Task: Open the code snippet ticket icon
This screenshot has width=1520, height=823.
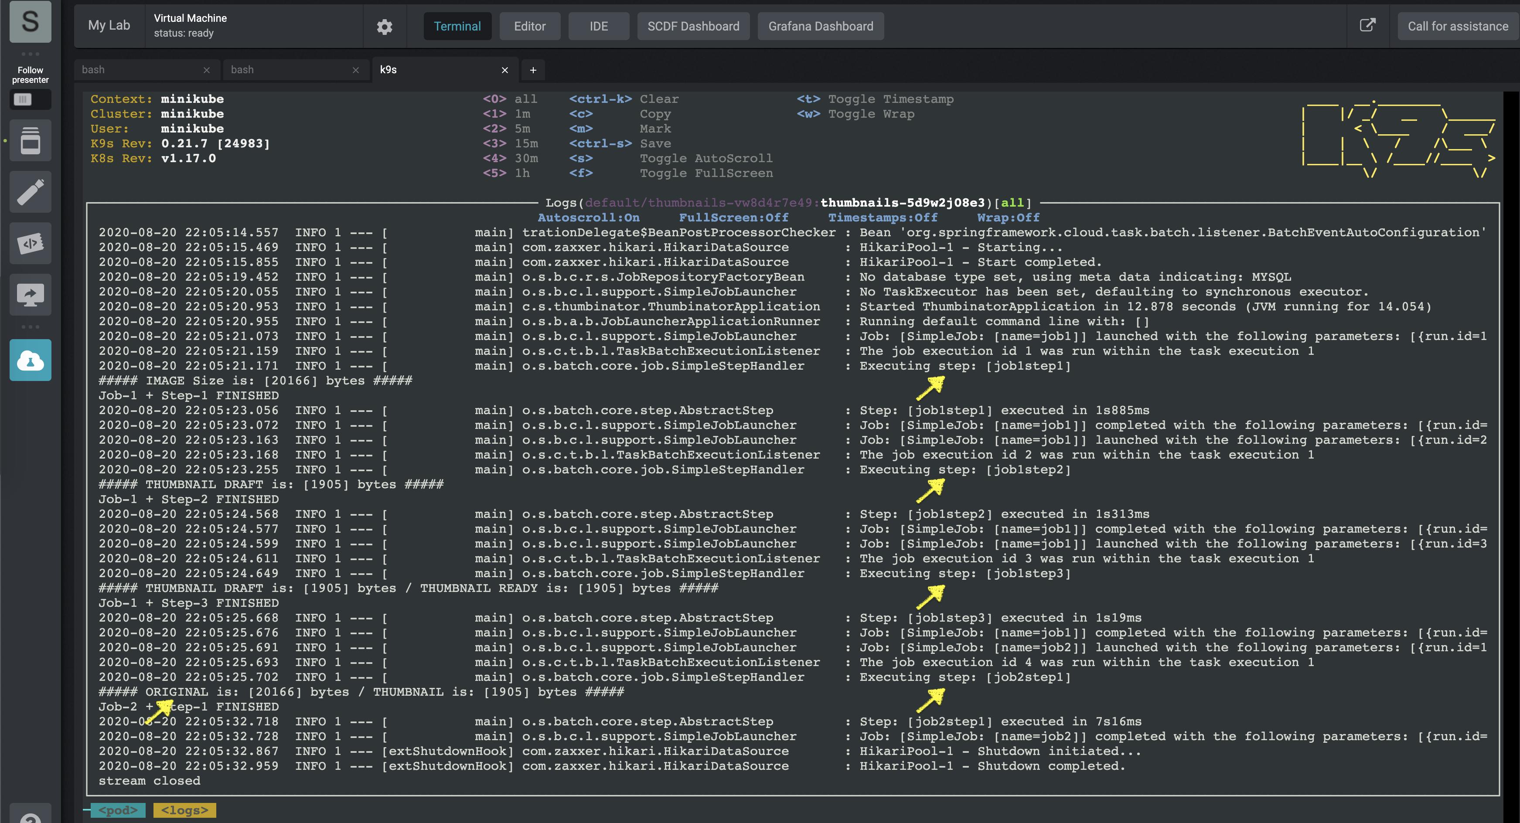Action: tap(30, 243)
